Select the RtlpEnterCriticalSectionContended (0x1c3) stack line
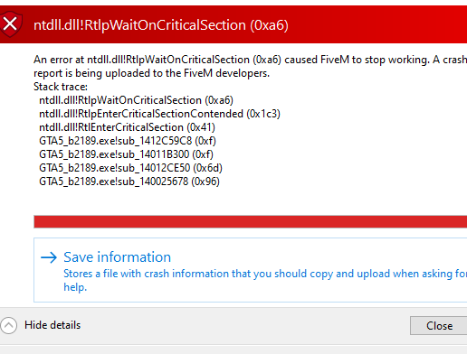This screenshot has height=354, width=467. coord(159,114)
